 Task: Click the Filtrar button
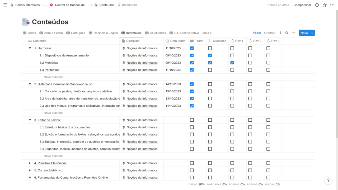[x=257, y=33]
